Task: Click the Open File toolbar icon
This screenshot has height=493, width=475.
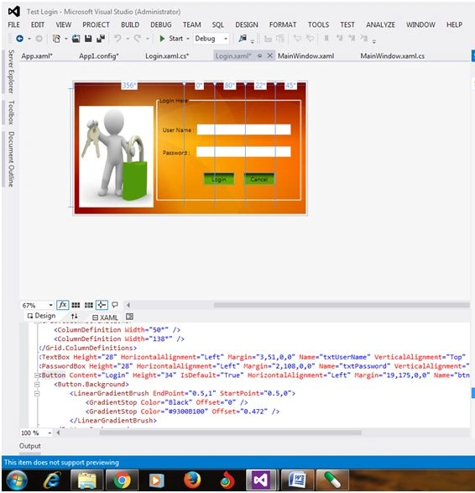Action: coord(76,39)
